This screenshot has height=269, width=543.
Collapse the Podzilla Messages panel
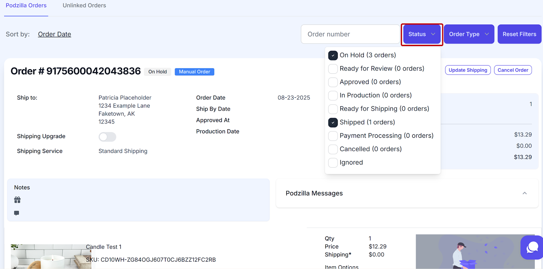tap(524, 193)
